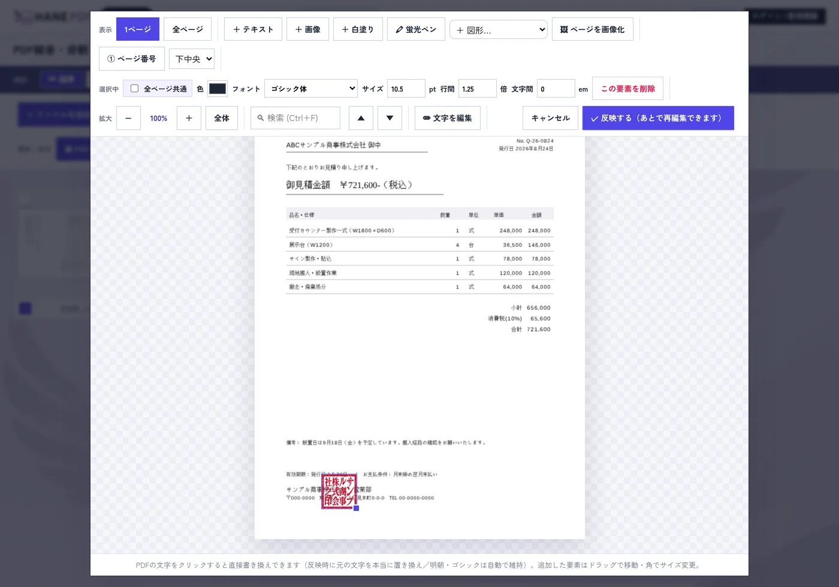
Task: Go to previous match with up arrow
Action: [x=361, y=118]
